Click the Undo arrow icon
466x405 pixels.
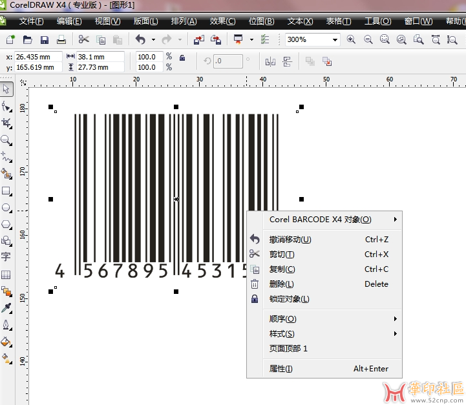[x=140, y=39]
